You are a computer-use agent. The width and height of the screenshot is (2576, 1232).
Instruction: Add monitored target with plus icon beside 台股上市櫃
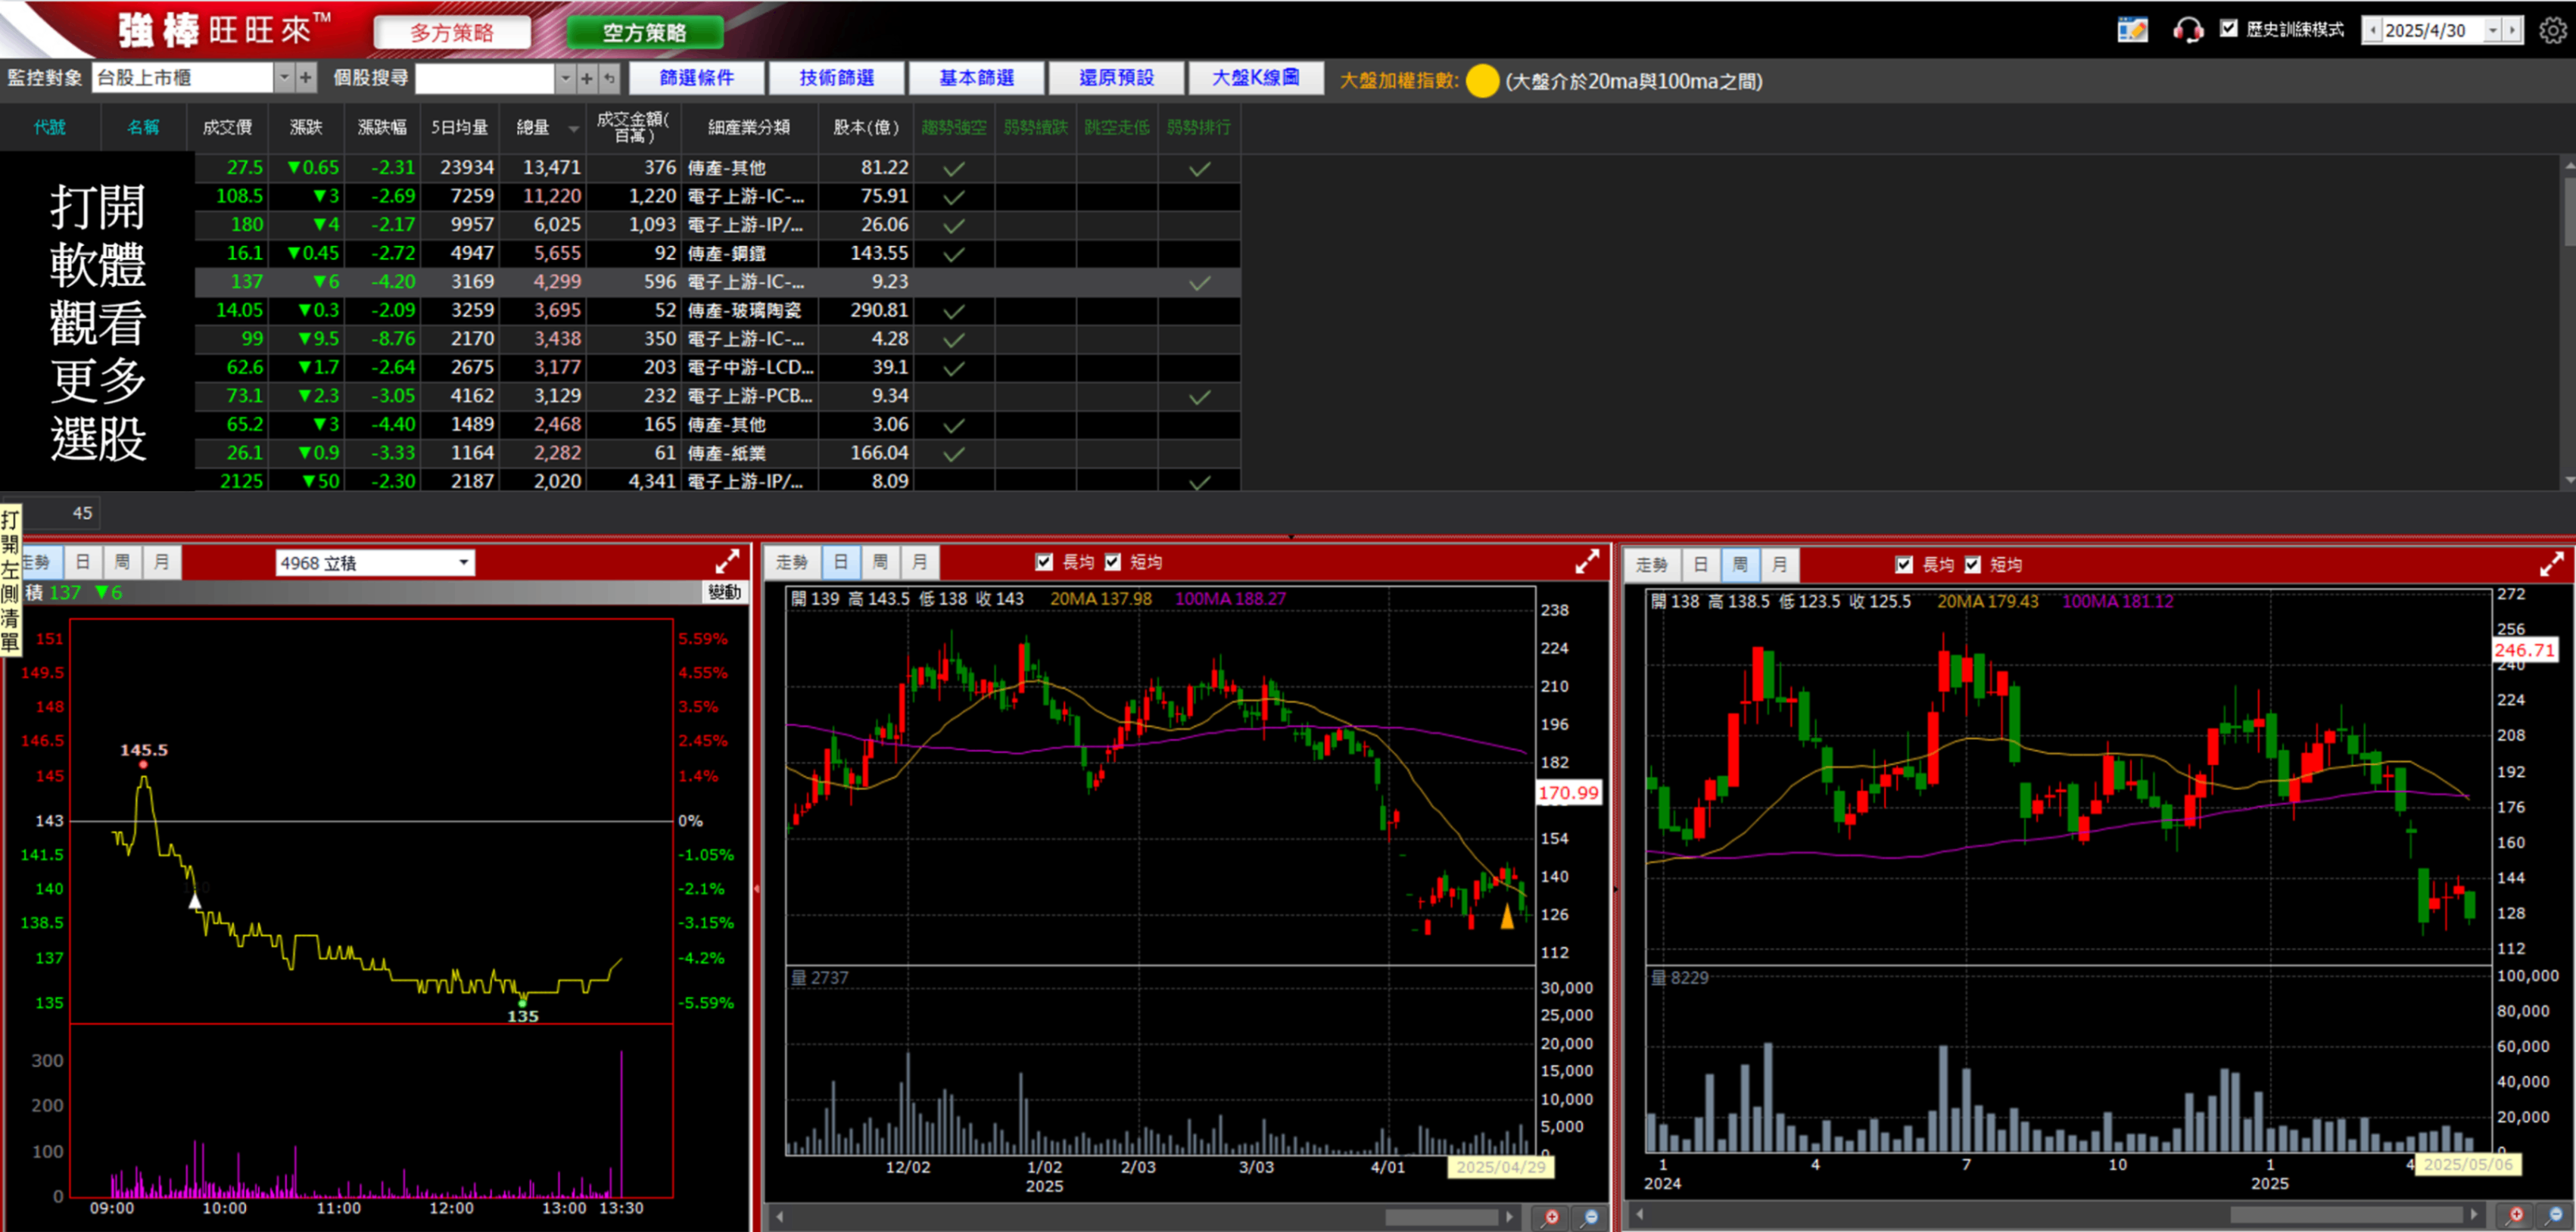[x=306, y=77]
